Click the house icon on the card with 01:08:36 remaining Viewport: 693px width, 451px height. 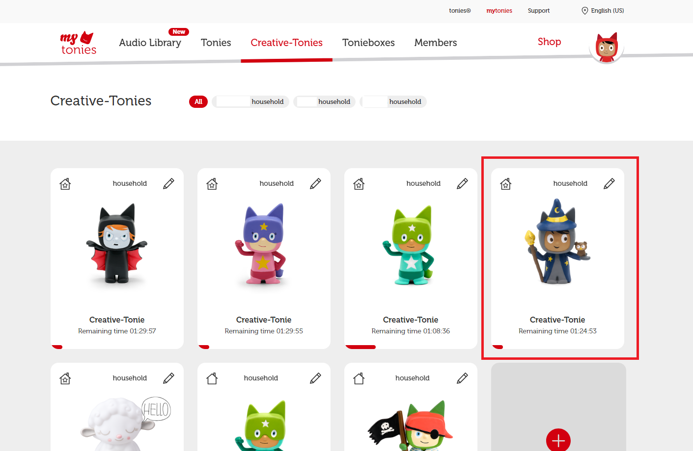point(359,184)
